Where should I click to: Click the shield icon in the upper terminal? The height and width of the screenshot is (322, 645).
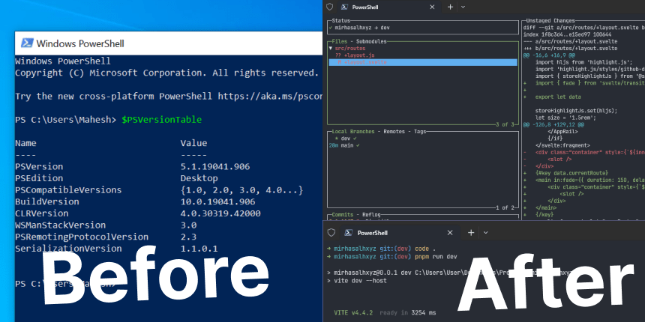(329, 7)
